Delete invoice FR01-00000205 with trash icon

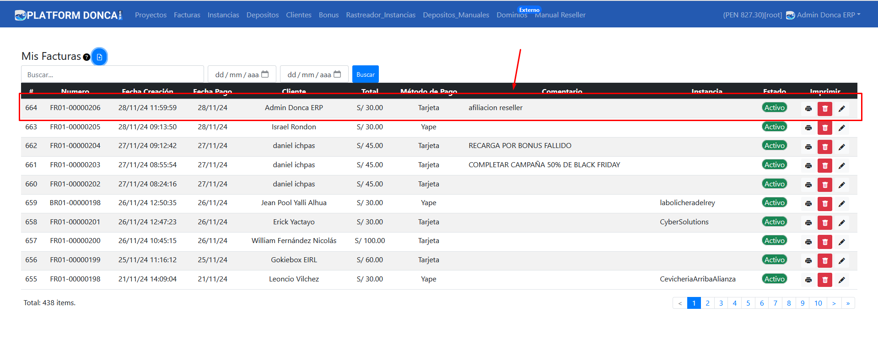(824, 128)
